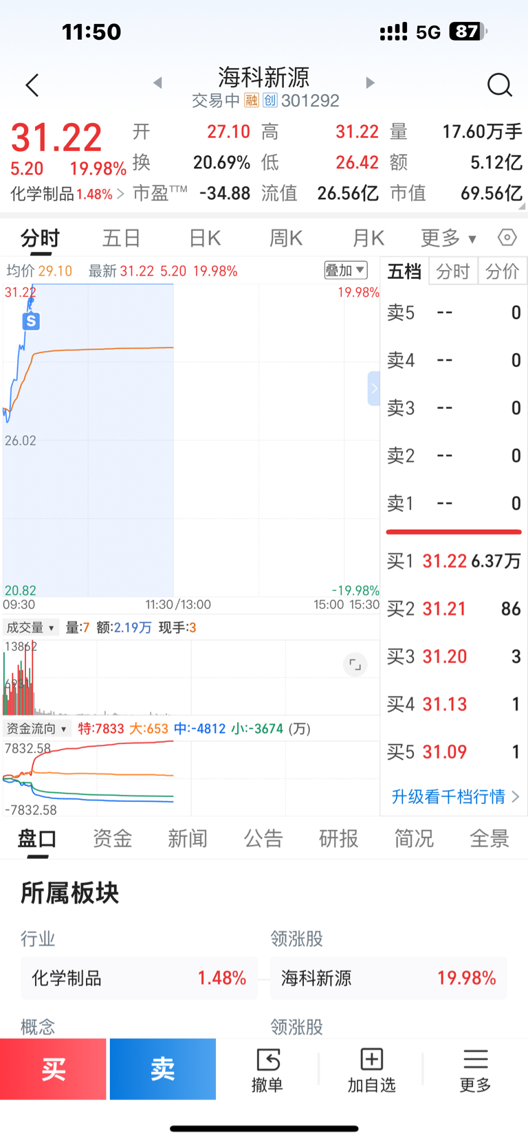Open the 化学制品 1.48% industry card
This screenshot has height=1142, width=528.
(x=139, y=978)
